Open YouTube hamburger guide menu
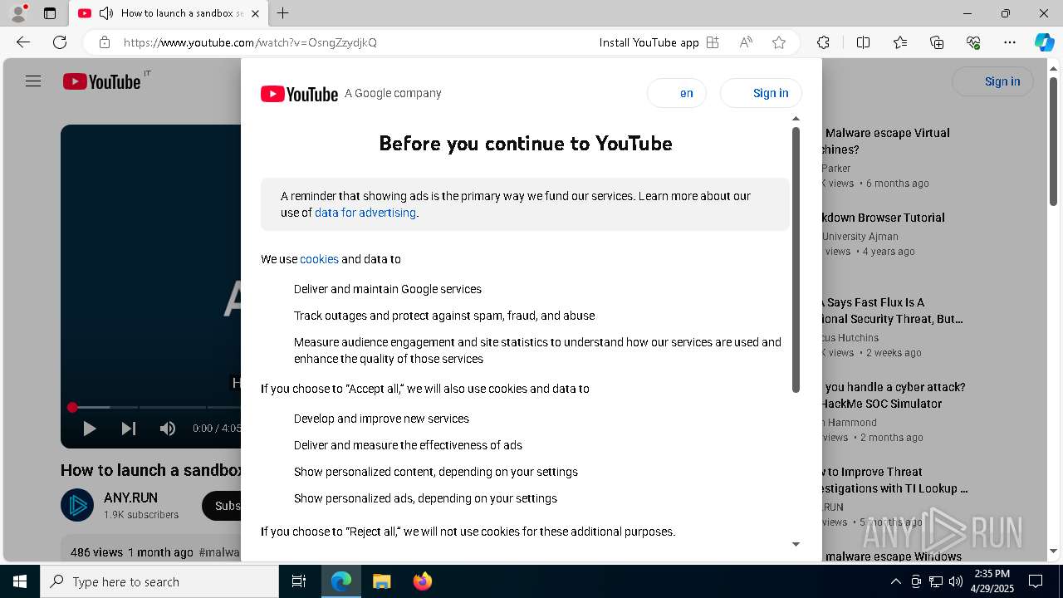1063x598 pixels. click(33, 81)
